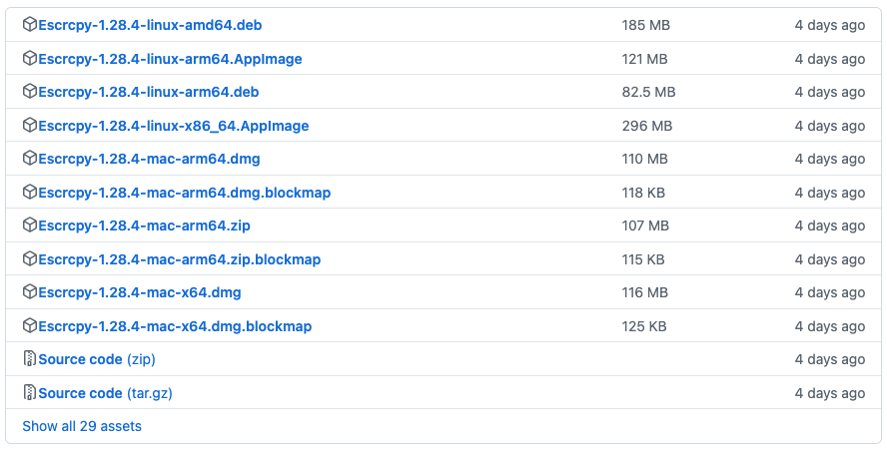Download Escrcpy-1.28.4-linux-x86_64.AppImage
The image size is (887, 451).
(173, 126)
